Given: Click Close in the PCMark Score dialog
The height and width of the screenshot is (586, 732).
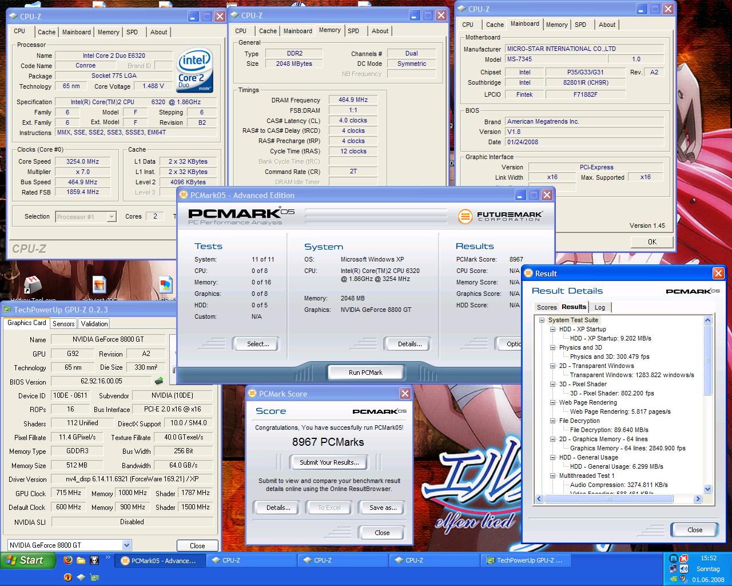Looking at the screenshot, I should (x=382, y=533).
